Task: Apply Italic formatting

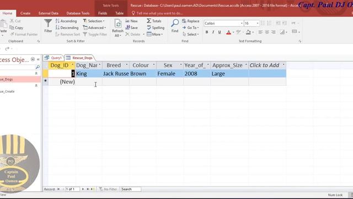Action: pos(213,32)
